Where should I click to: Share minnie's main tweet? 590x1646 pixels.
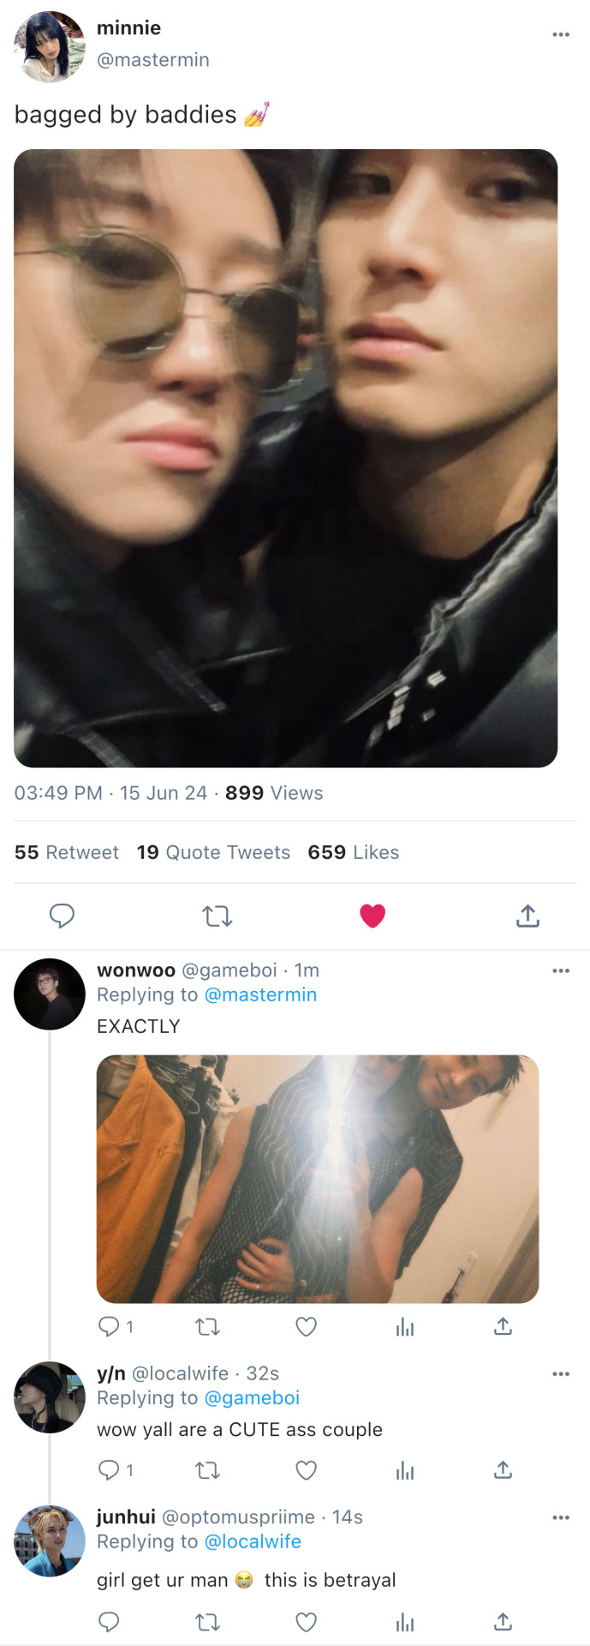(527, 916)
